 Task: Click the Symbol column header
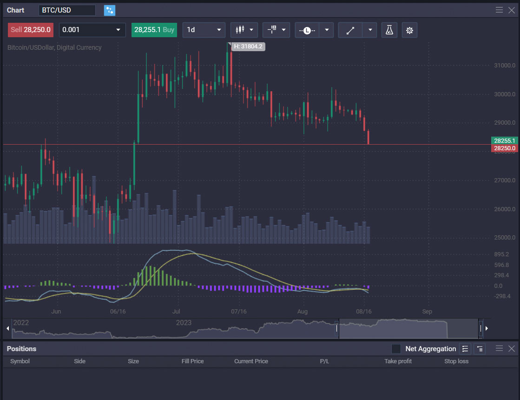point(20,361)
